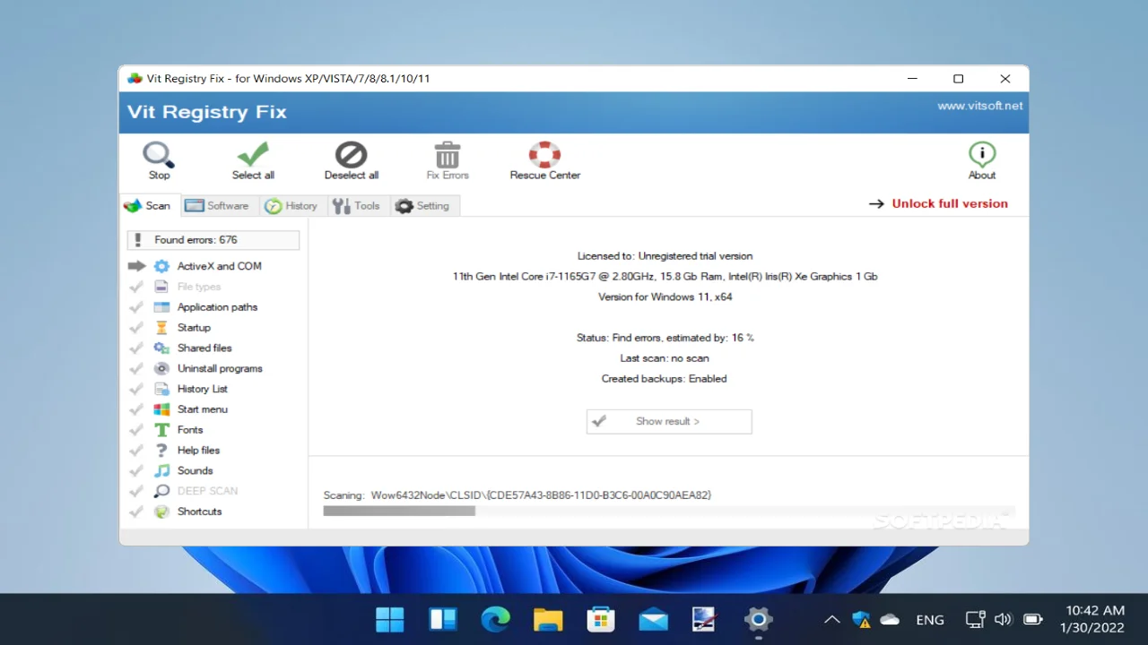Select the Shortcuts icon
Image resolution: width=1148 pixels, height=645 pixels.
coord(161,512)
